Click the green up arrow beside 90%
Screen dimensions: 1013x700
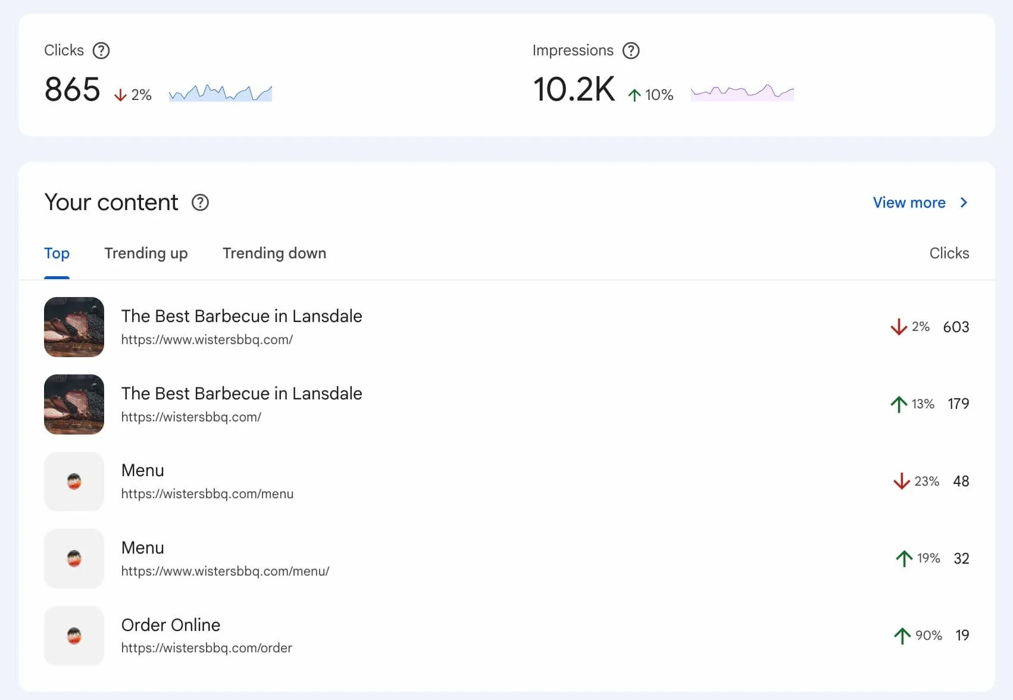[902, 636]
